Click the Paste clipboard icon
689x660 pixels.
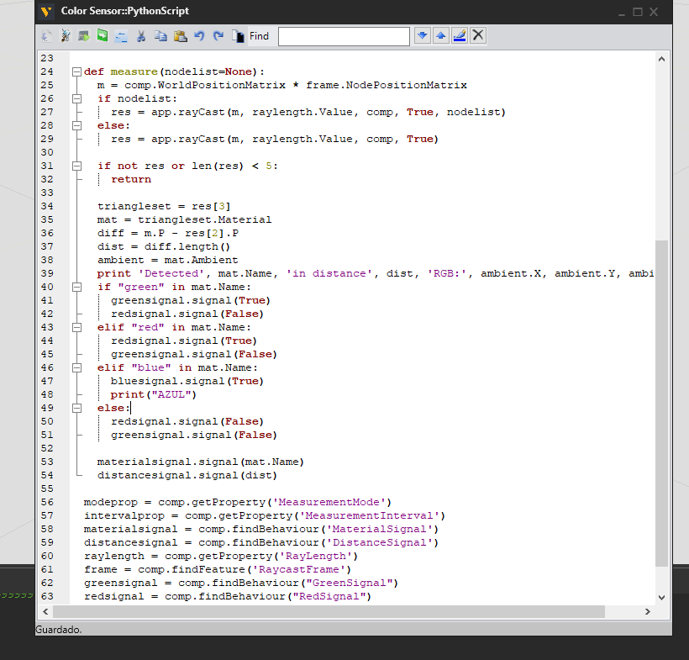[x=180, y=35]
